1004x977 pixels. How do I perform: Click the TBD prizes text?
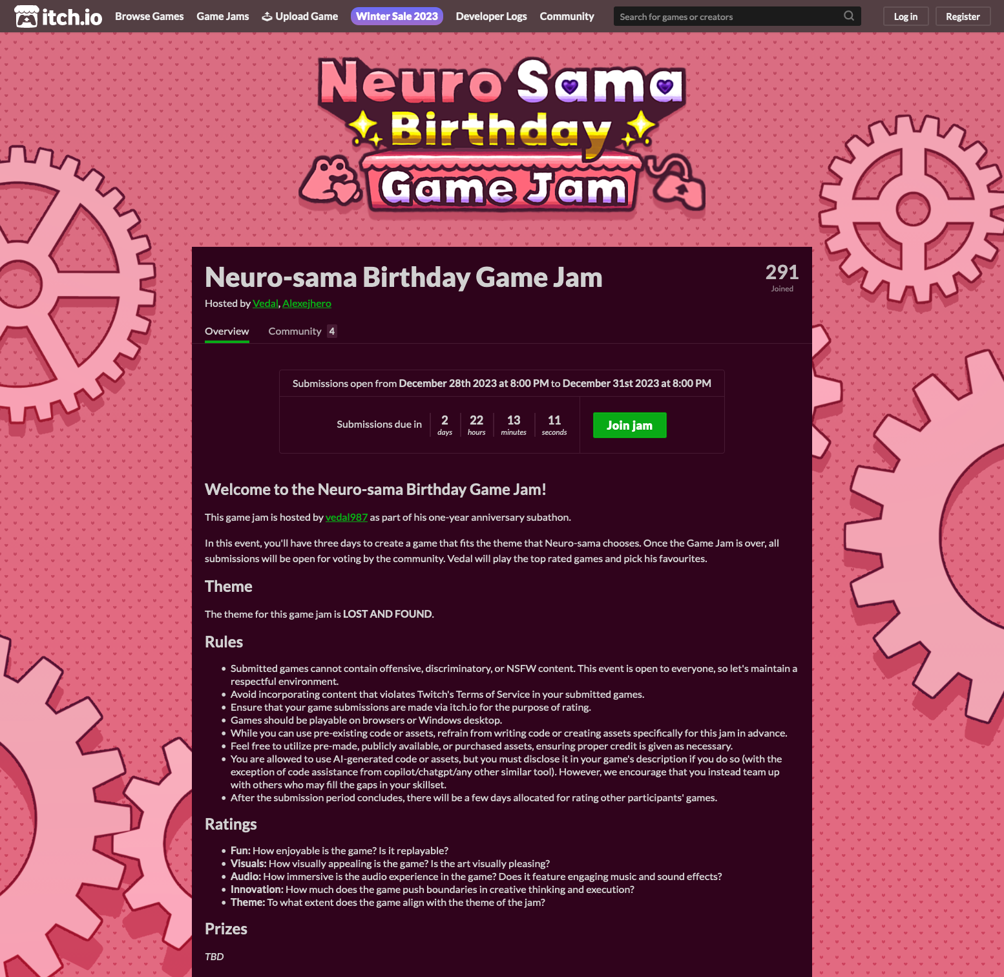click(x=214, y=957)
